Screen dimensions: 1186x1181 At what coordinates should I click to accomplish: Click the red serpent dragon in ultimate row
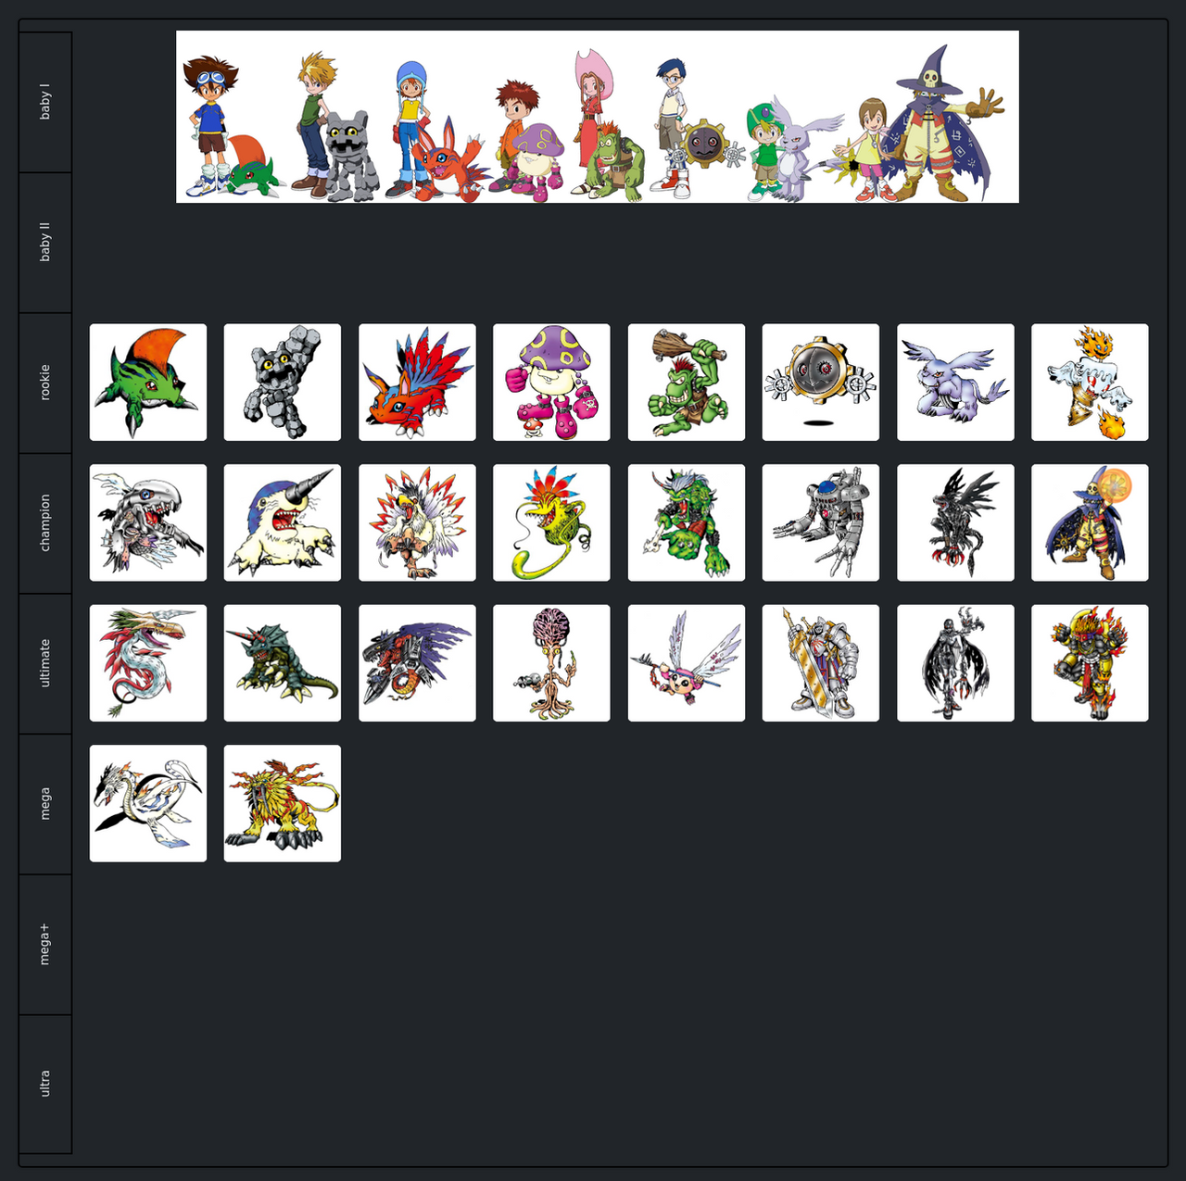[148, 663]
